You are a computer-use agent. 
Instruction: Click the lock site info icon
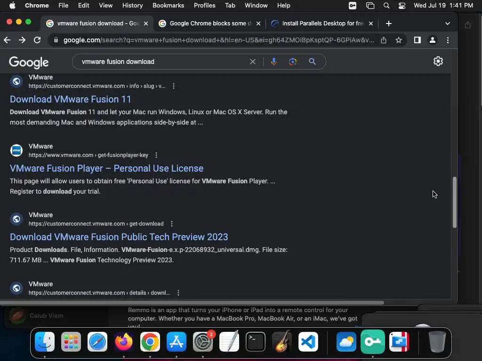(x=56, y=40)
